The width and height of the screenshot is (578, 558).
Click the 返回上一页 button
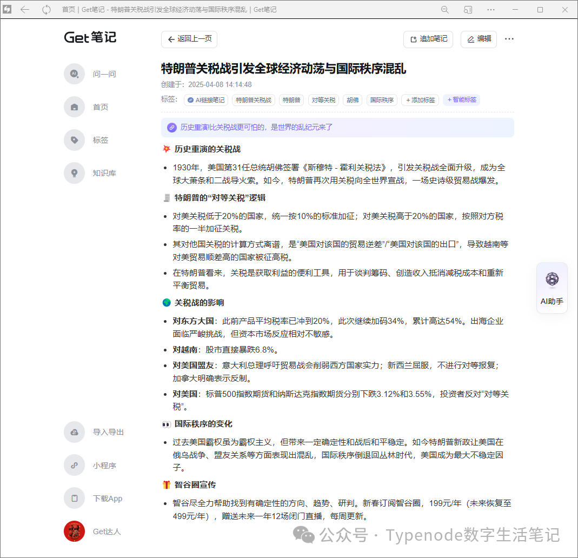(189, 39)
